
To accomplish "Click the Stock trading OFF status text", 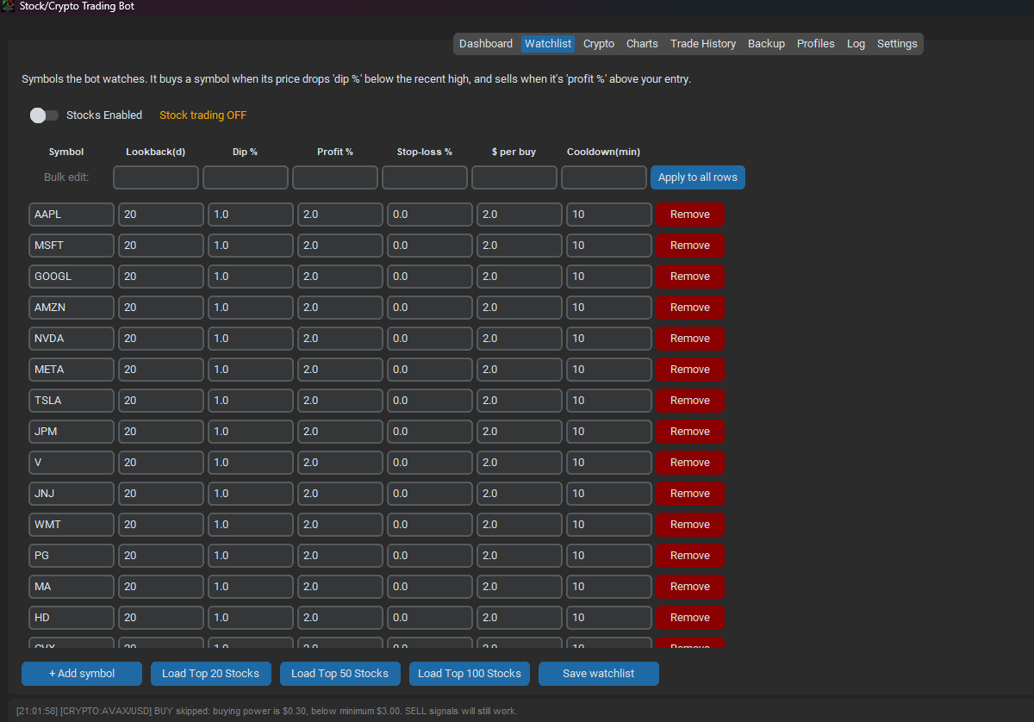I will coord(203,115).
